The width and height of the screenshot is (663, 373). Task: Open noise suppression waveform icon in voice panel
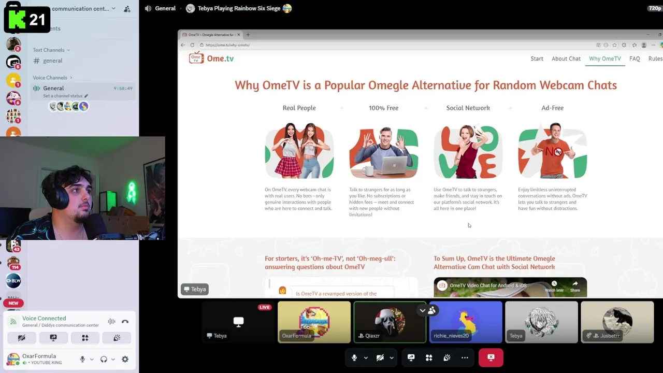point(111,322)
